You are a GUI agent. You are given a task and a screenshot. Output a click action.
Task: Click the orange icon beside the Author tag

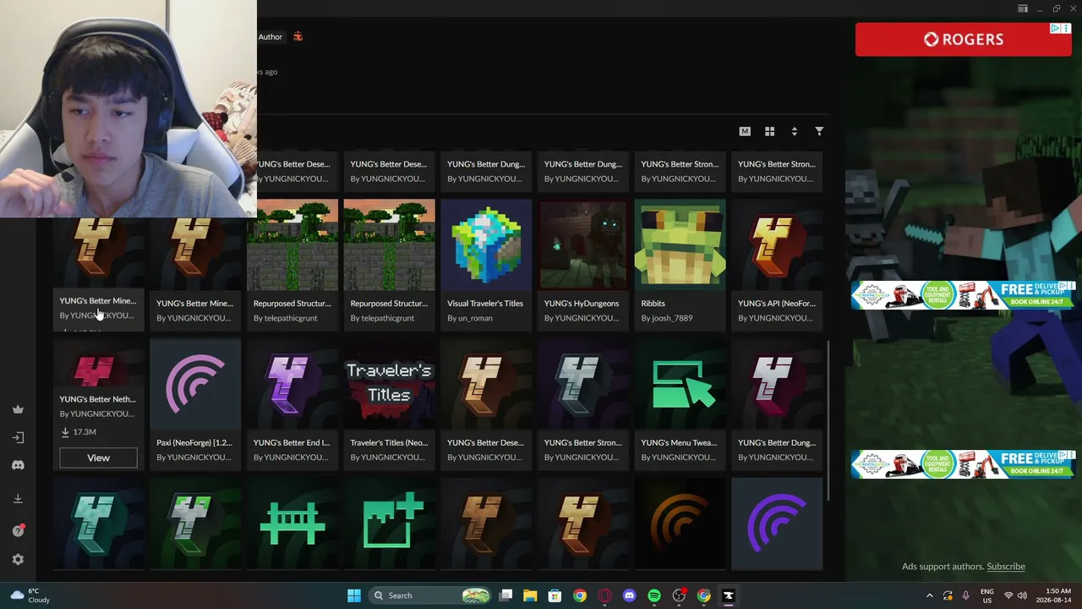click(298, 36)
